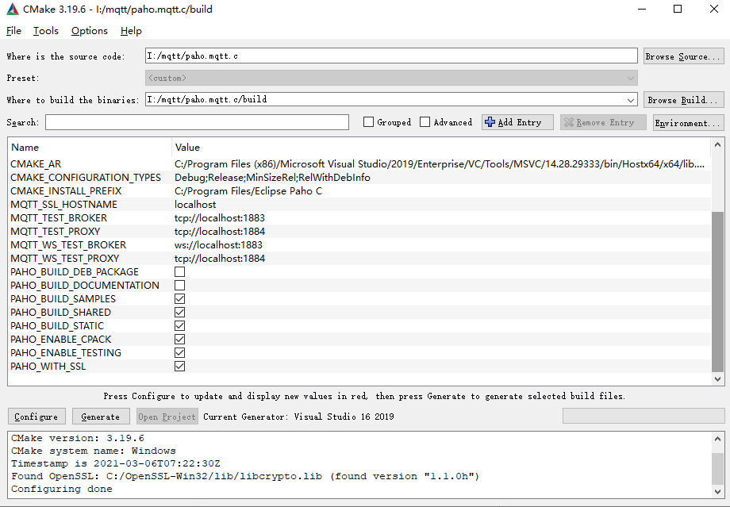
Task: Click the MQTT_TEST_PROXY value field
Action: tap(441, 232)
